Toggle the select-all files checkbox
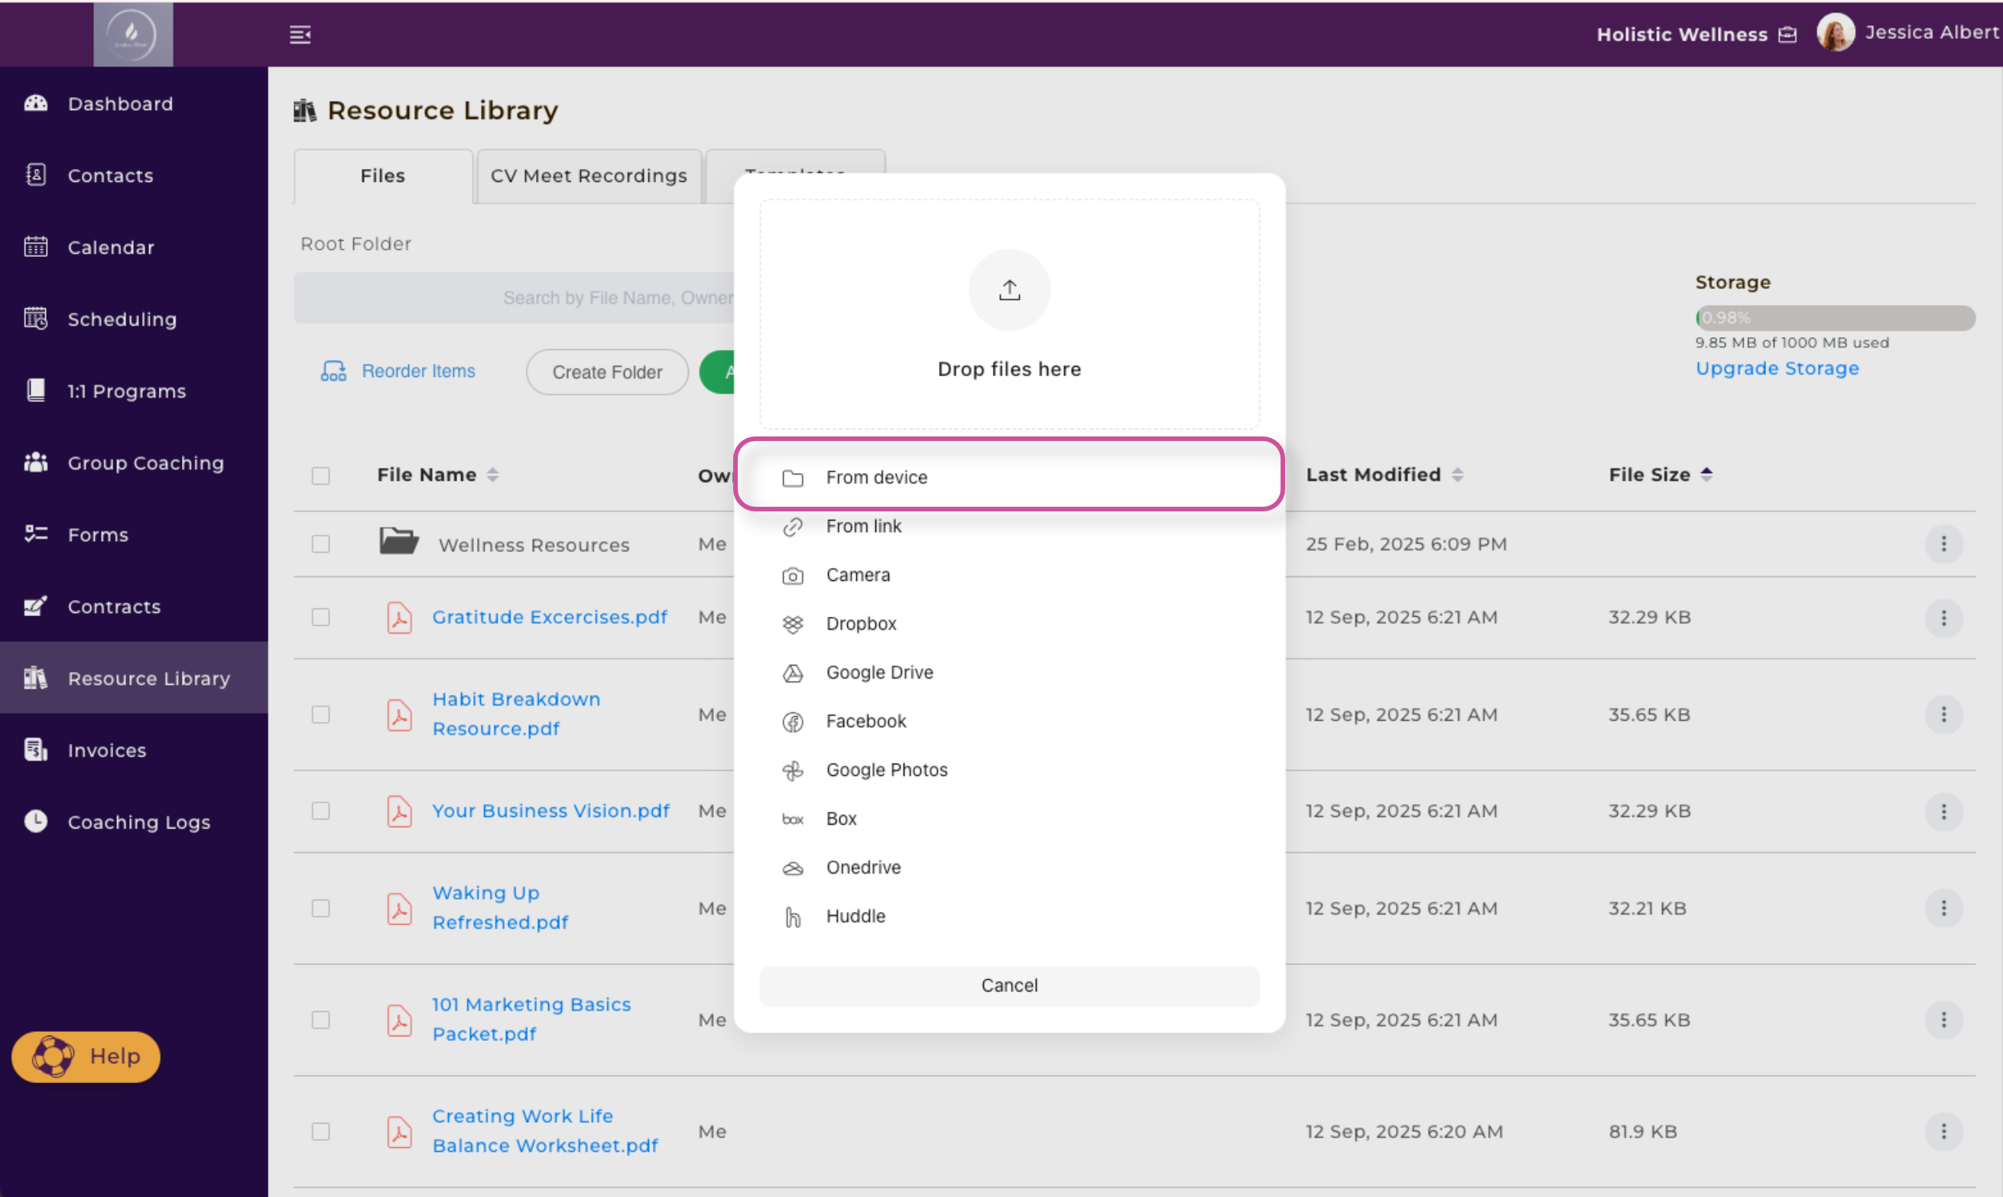Viewport: 2003px width, 1197px height. [x=321, y=475]
